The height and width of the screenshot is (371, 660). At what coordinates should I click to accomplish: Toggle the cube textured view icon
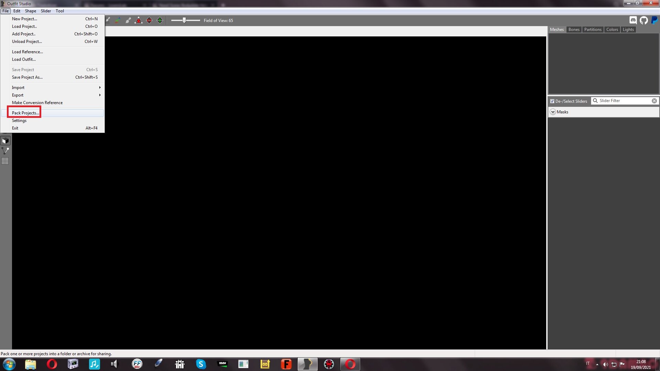click(5, 141)
